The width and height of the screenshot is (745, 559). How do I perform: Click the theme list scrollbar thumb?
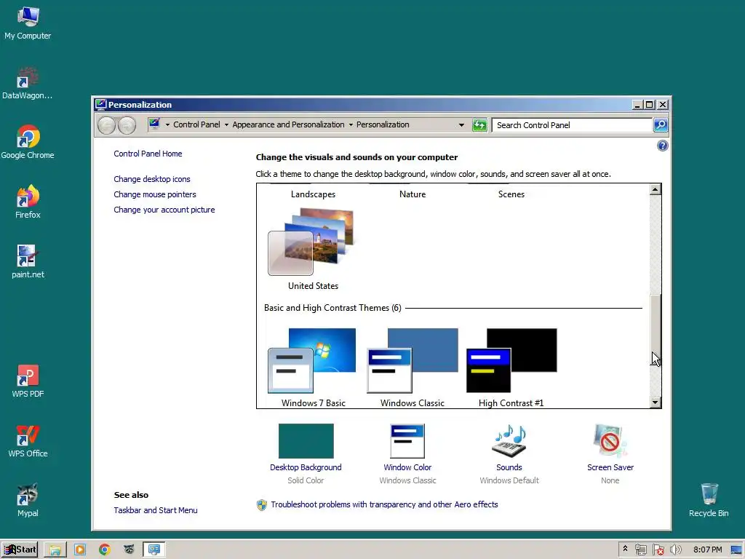point(656,331)
